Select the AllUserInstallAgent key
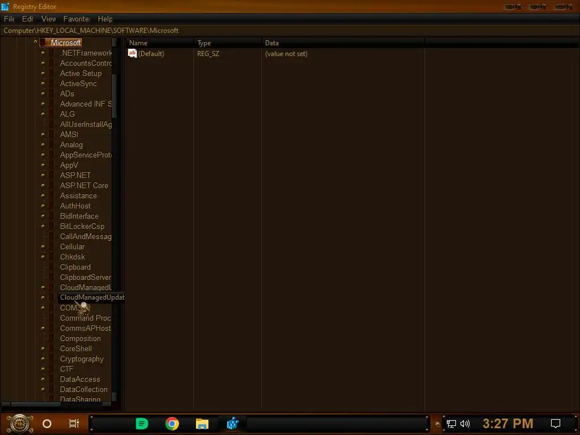Image resolution: width=580 pixels, height=435 pixels. [x=86, y=124]
